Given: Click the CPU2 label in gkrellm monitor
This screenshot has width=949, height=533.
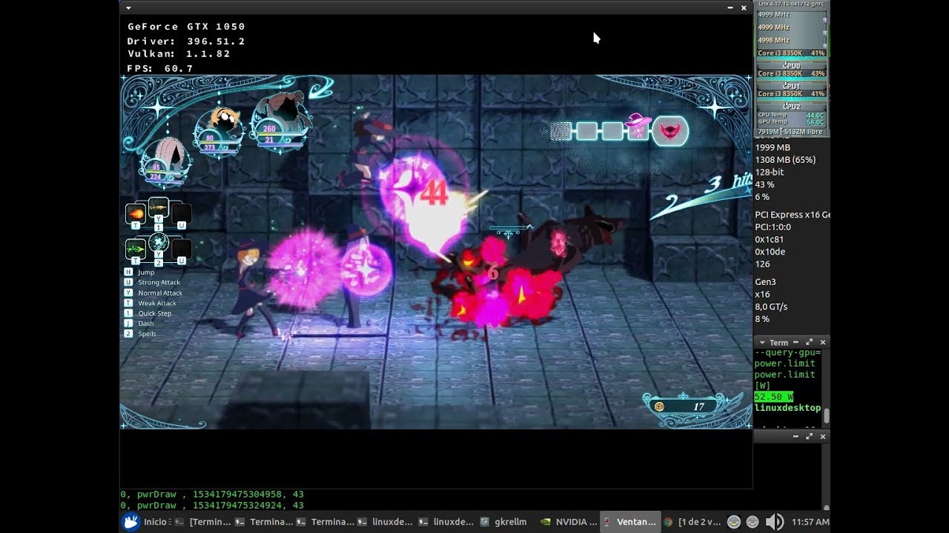Looking at the screenshot, I should tap(792, 107).
